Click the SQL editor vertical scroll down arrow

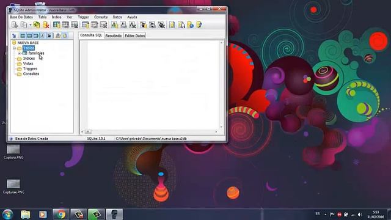(221, 127)
